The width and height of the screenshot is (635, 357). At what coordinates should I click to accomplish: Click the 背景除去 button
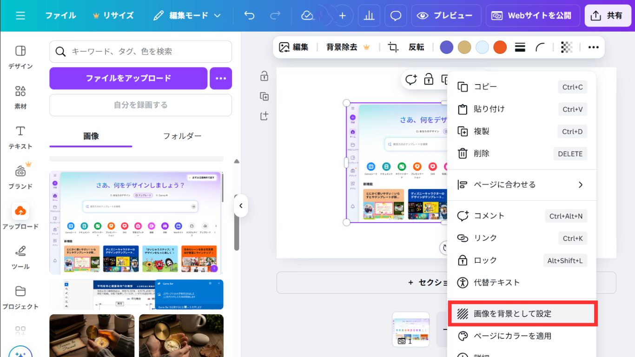point(348,47)
